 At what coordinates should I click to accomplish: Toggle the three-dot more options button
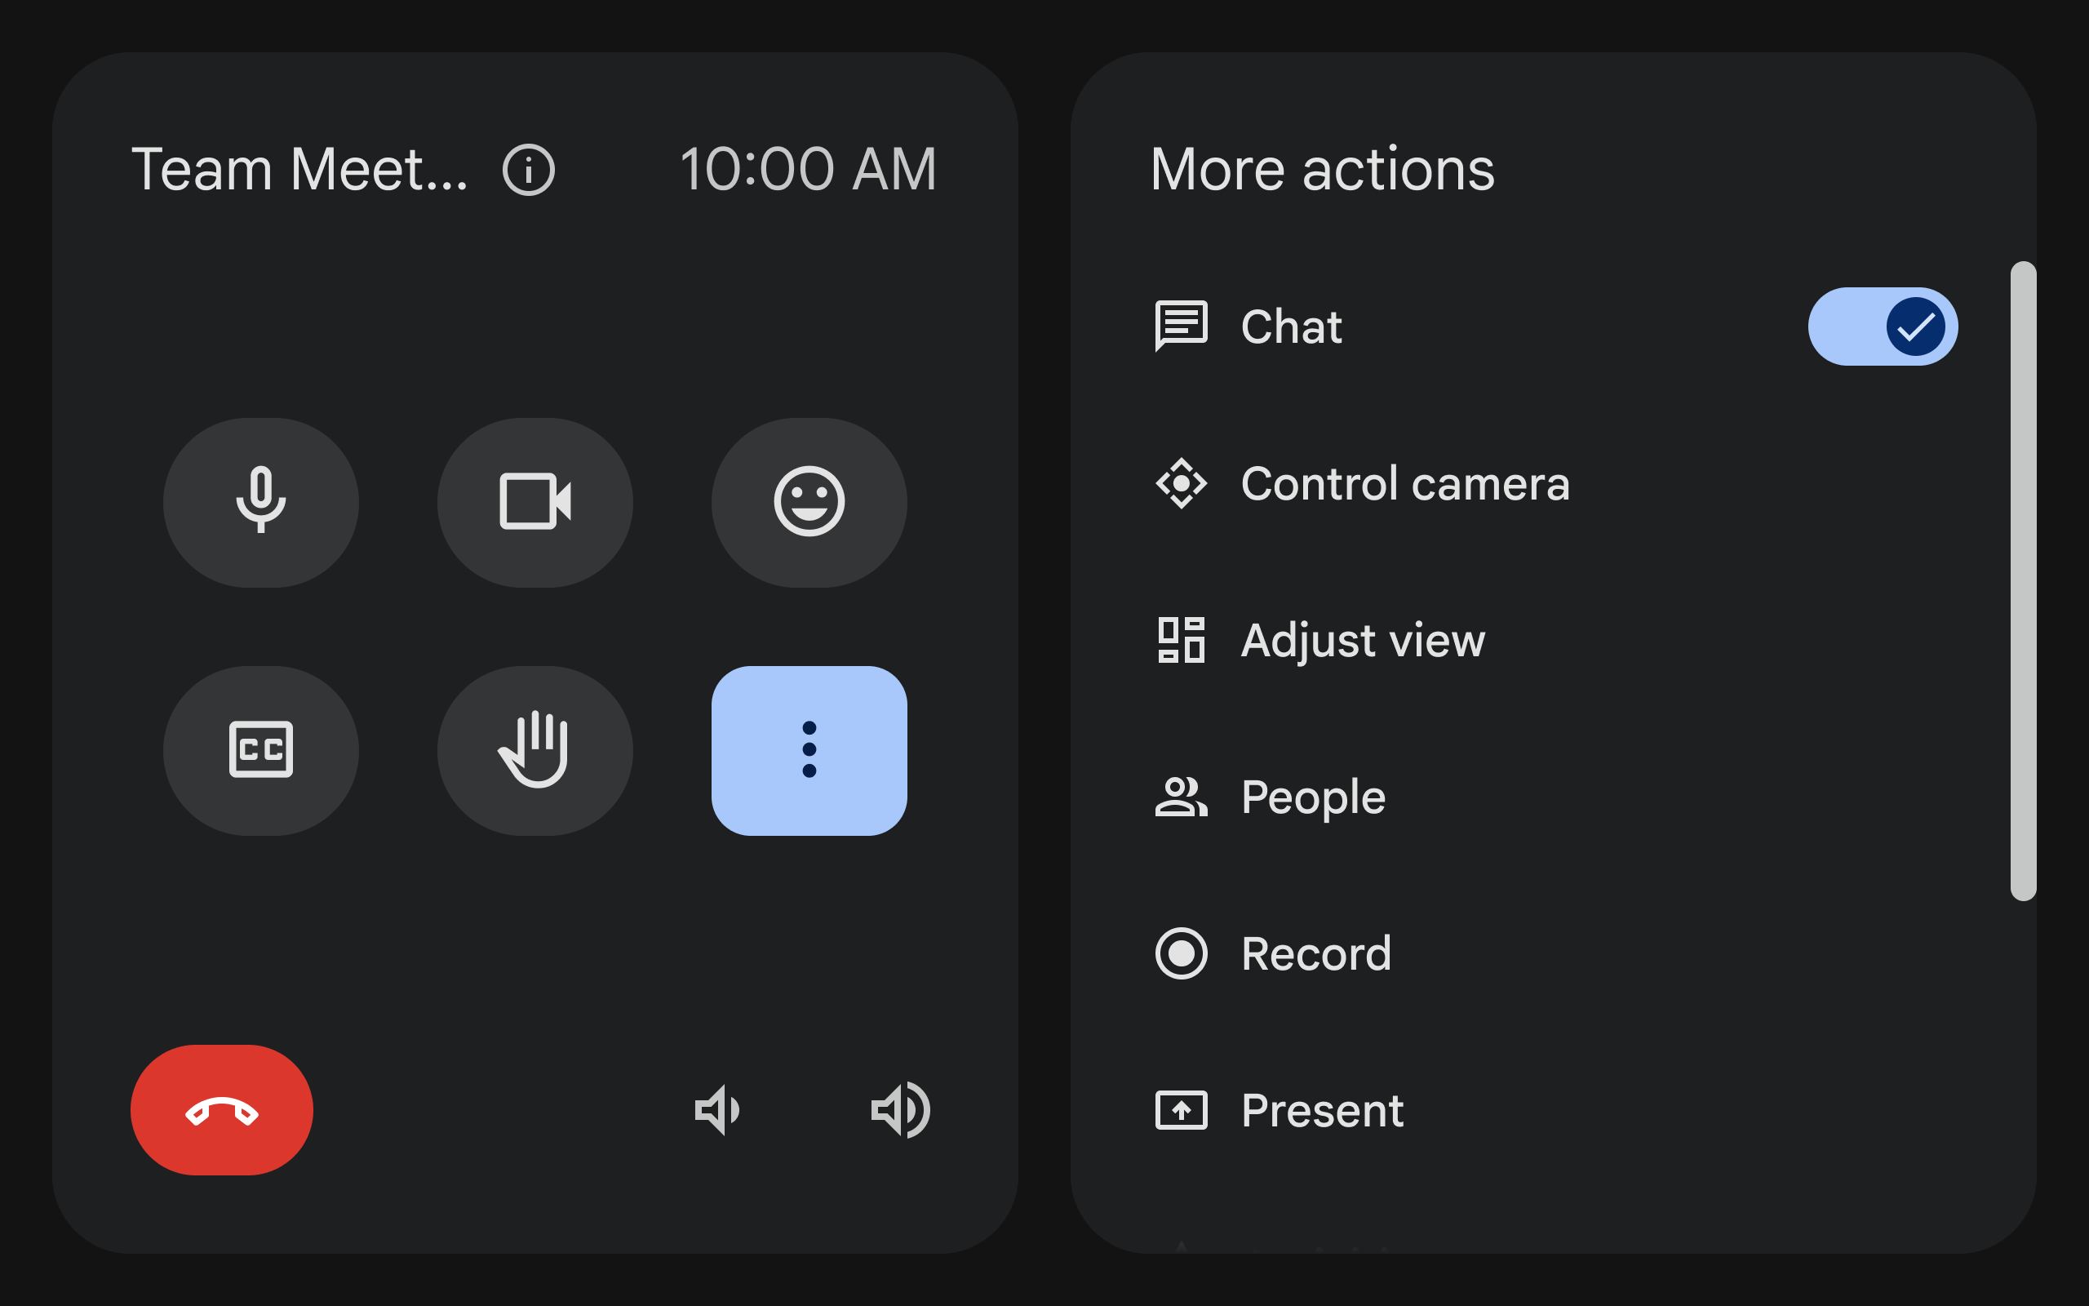(x=809, y=750)
